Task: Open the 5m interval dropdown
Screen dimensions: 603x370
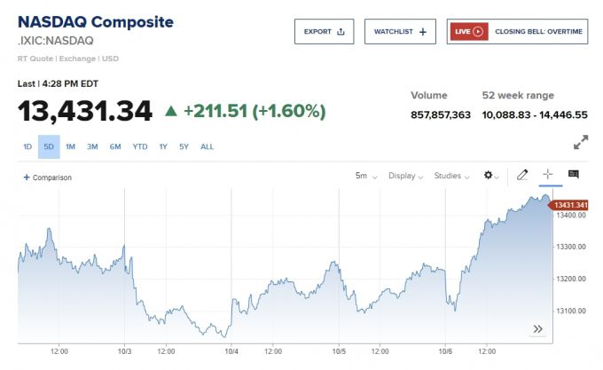Action: [366, 176]
